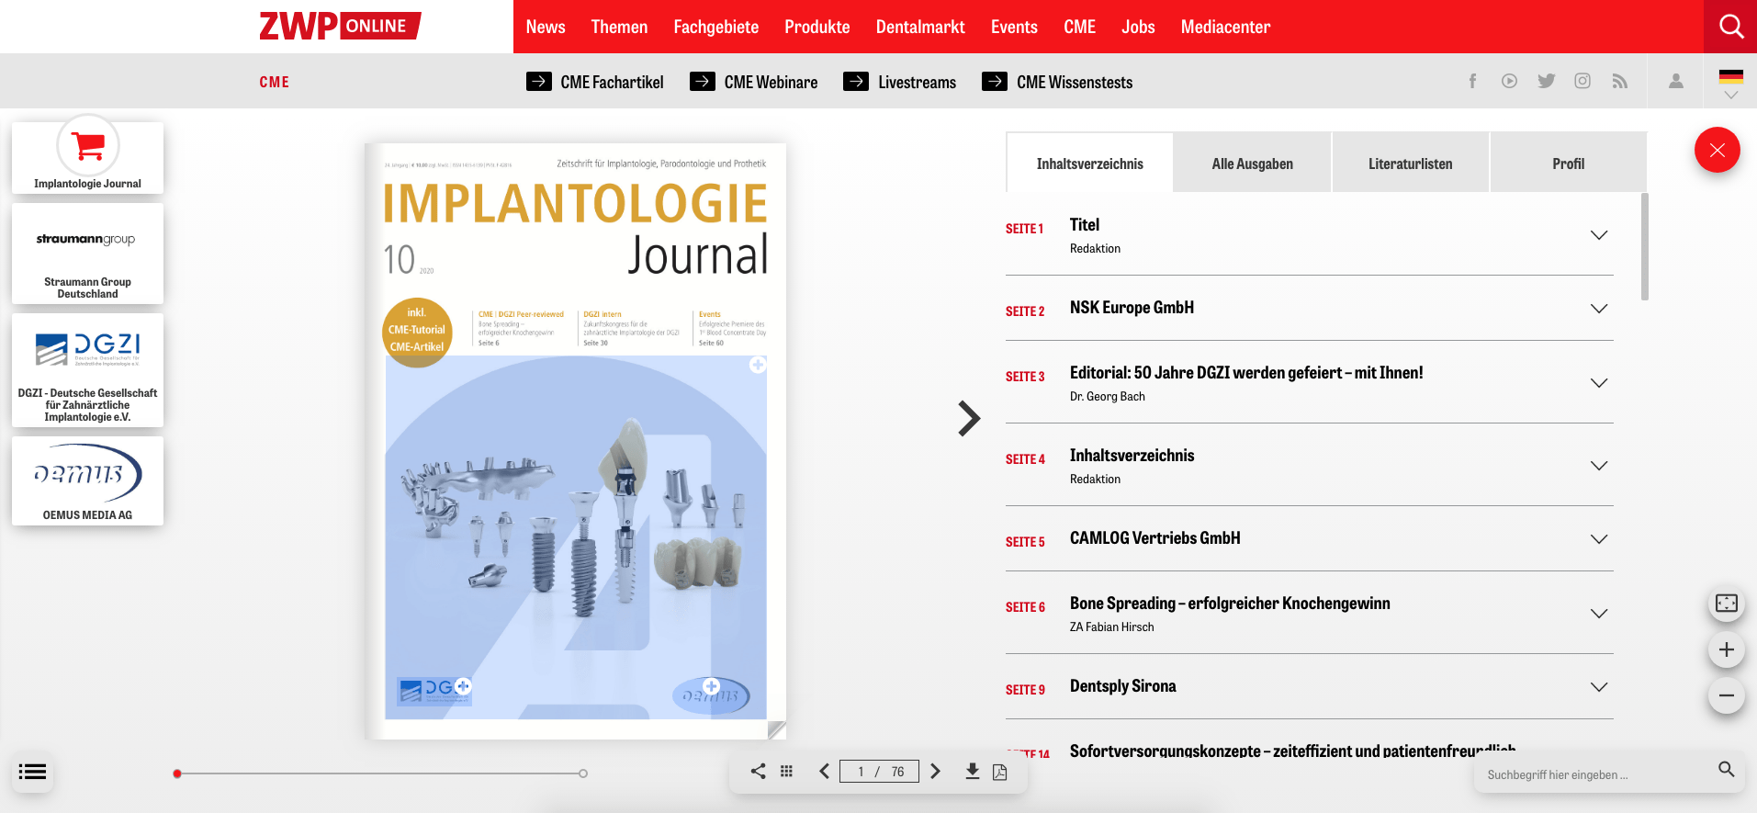Click the Bone Spreading – erfolgreicher Knochengewinn title
The image size is (1757, 813).
pos(1230,604)
